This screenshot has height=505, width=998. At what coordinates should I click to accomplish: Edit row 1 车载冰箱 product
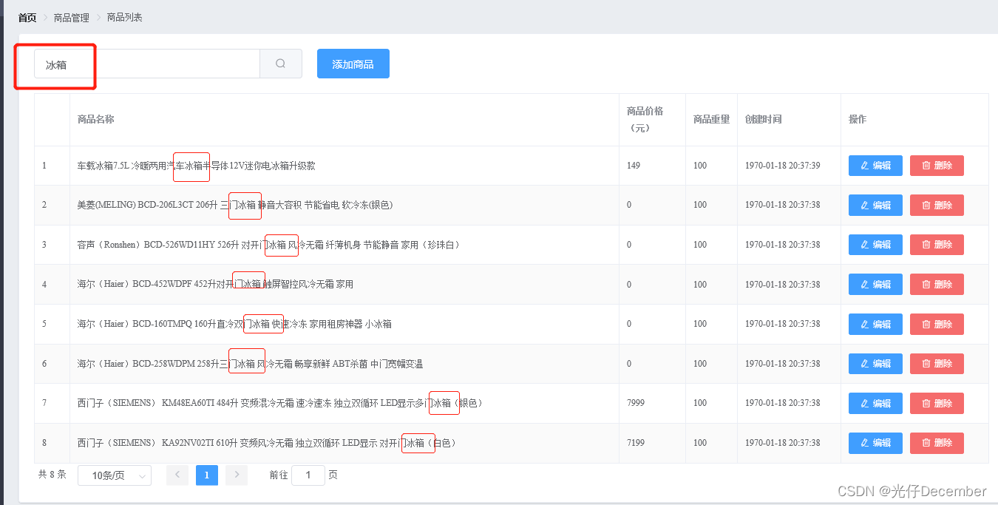tap(875, 166)
